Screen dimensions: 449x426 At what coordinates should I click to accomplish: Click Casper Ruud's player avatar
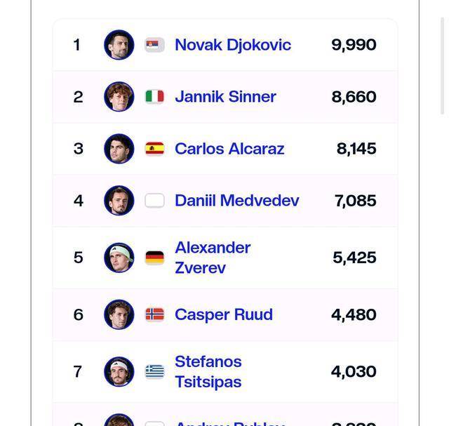tap(119, 314)
